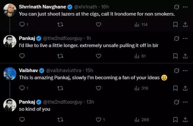This screenshot has width=193, height=126.
Task: Like Shrrinath Navghane's tweet about lazers
Action: coord(98,24)
